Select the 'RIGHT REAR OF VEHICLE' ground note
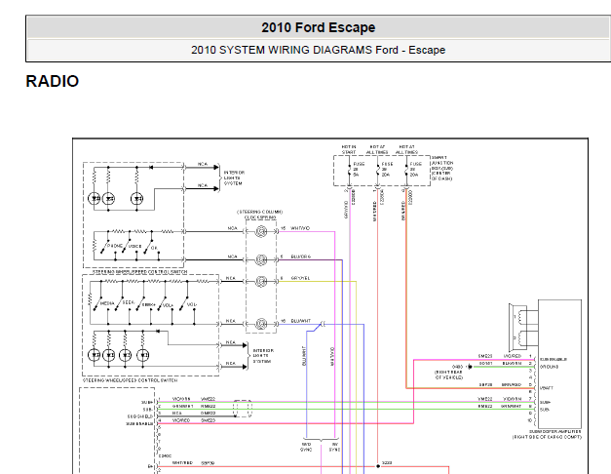The image size is (611, 474). pyautogui.click(x=449, y=375)
